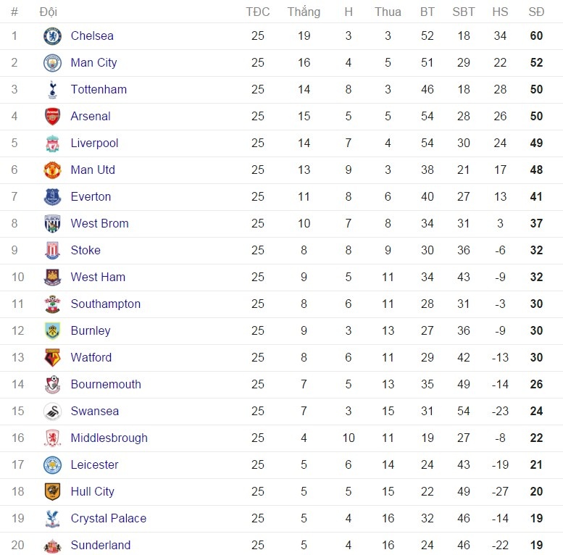Image resolution: width=563 pixels, height=555 pixels.
Task: Click the HS goal difference header
Action: 500,12
